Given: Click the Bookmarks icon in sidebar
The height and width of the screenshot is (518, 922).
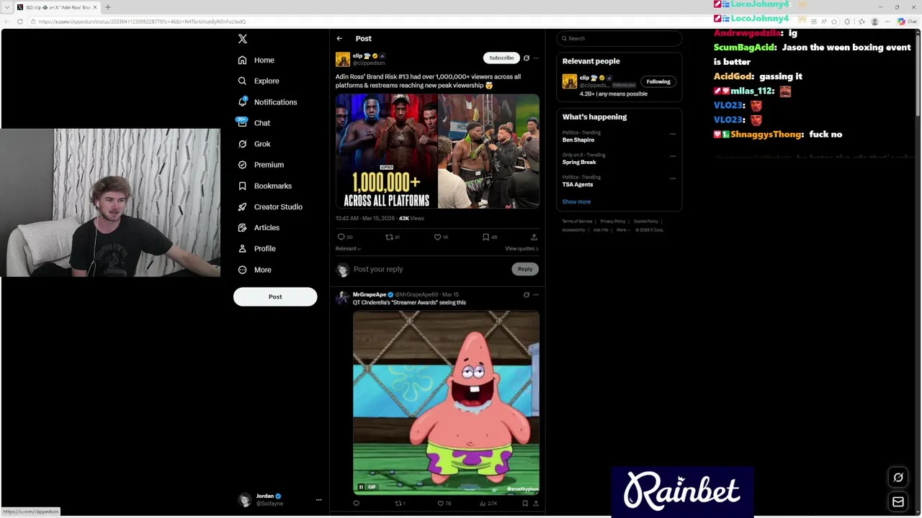Looking at the screenshot, I should (243, 186).
